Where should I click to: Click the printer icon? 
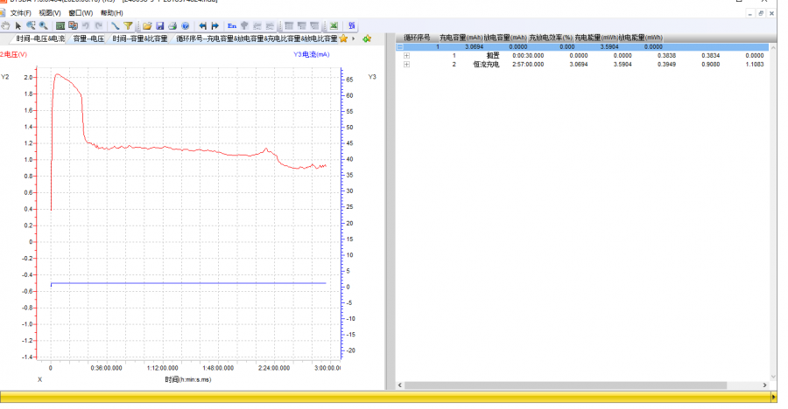[172, 25]
